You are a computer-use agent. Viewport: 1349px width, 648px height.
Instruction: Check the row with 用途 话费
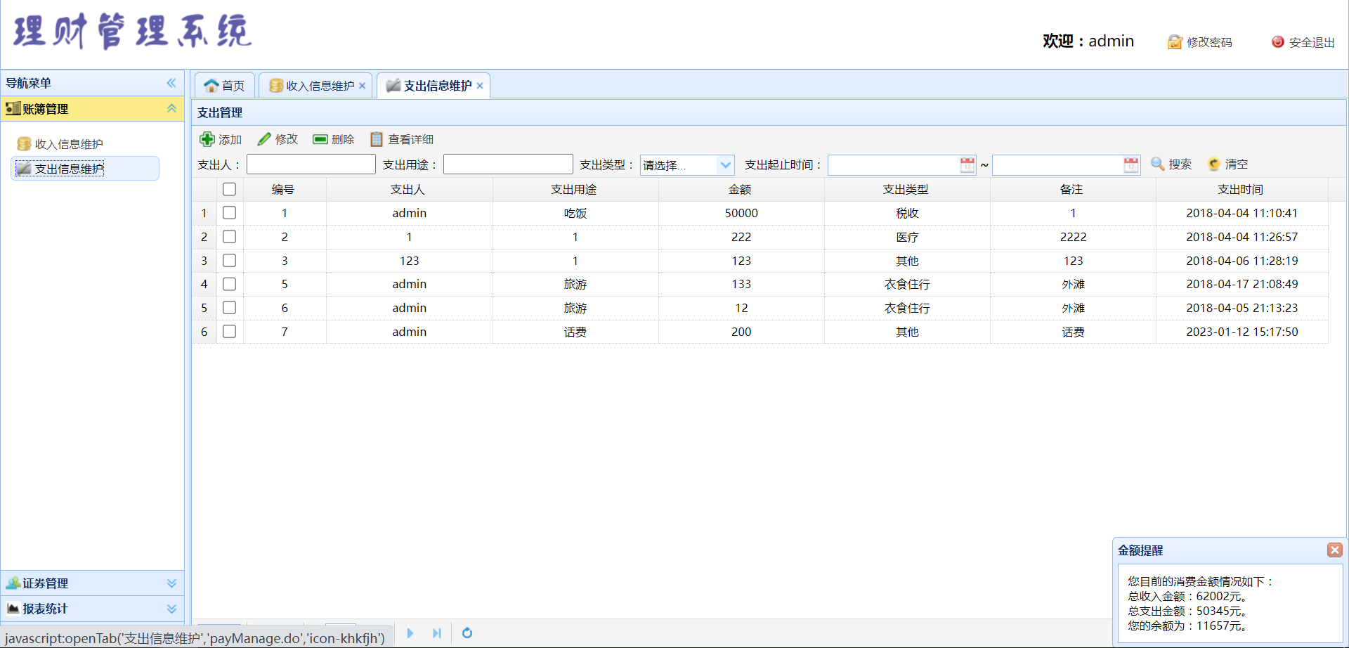point(229,332)
